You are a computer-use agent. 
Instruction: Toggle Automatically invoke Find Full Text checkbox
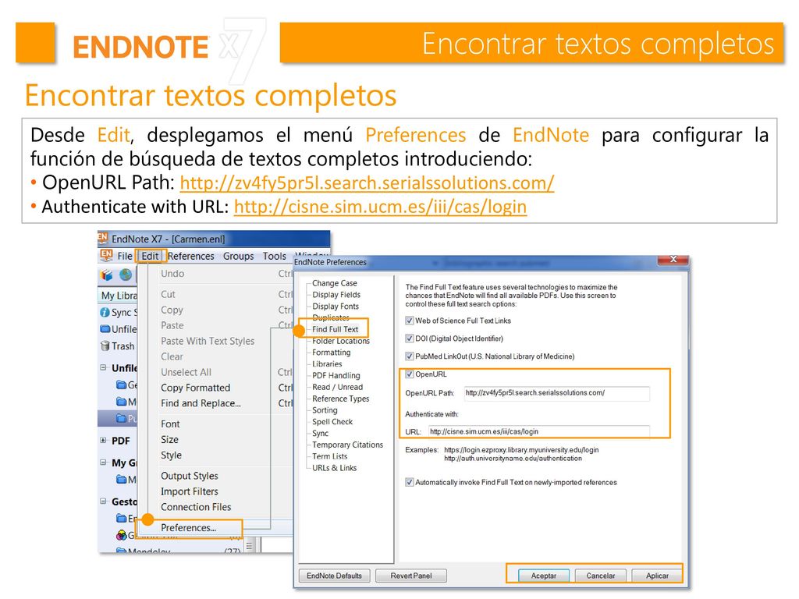(x=409, y=482)
